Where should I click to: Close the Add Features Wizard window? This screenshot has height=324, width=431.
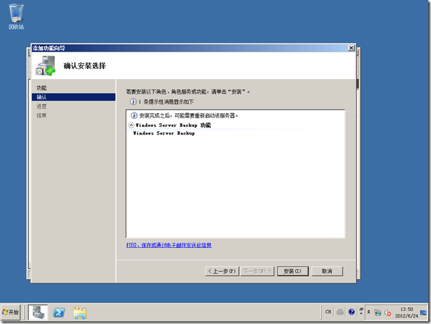coord(351,48)
